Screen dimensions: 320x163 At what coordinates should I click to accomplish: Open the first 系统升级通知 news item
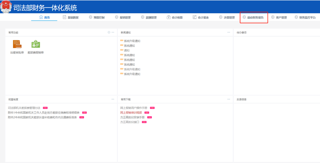[x=132, y=41]
